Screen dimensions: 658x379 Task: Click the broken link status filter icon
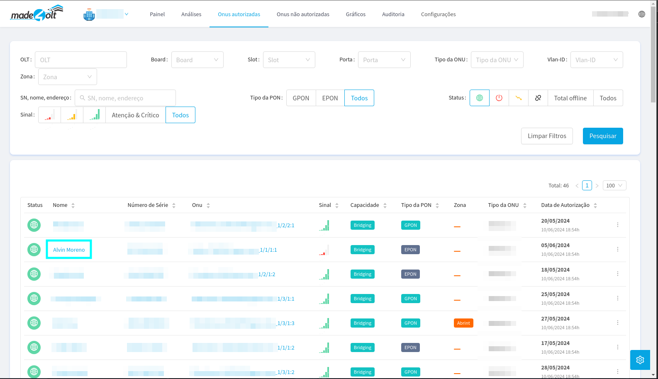coord(538,98)
